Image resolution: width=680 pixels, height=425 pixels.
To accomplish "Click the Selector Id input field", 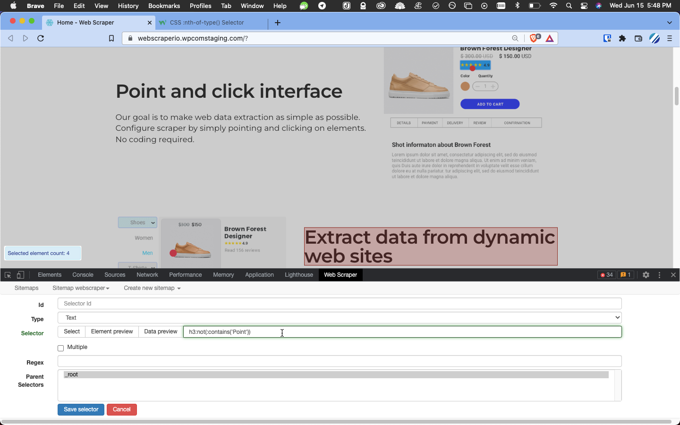I will 339,304.
